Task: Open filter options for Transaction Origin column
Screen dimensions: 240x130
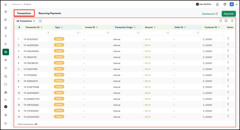Action: [138, 33]
